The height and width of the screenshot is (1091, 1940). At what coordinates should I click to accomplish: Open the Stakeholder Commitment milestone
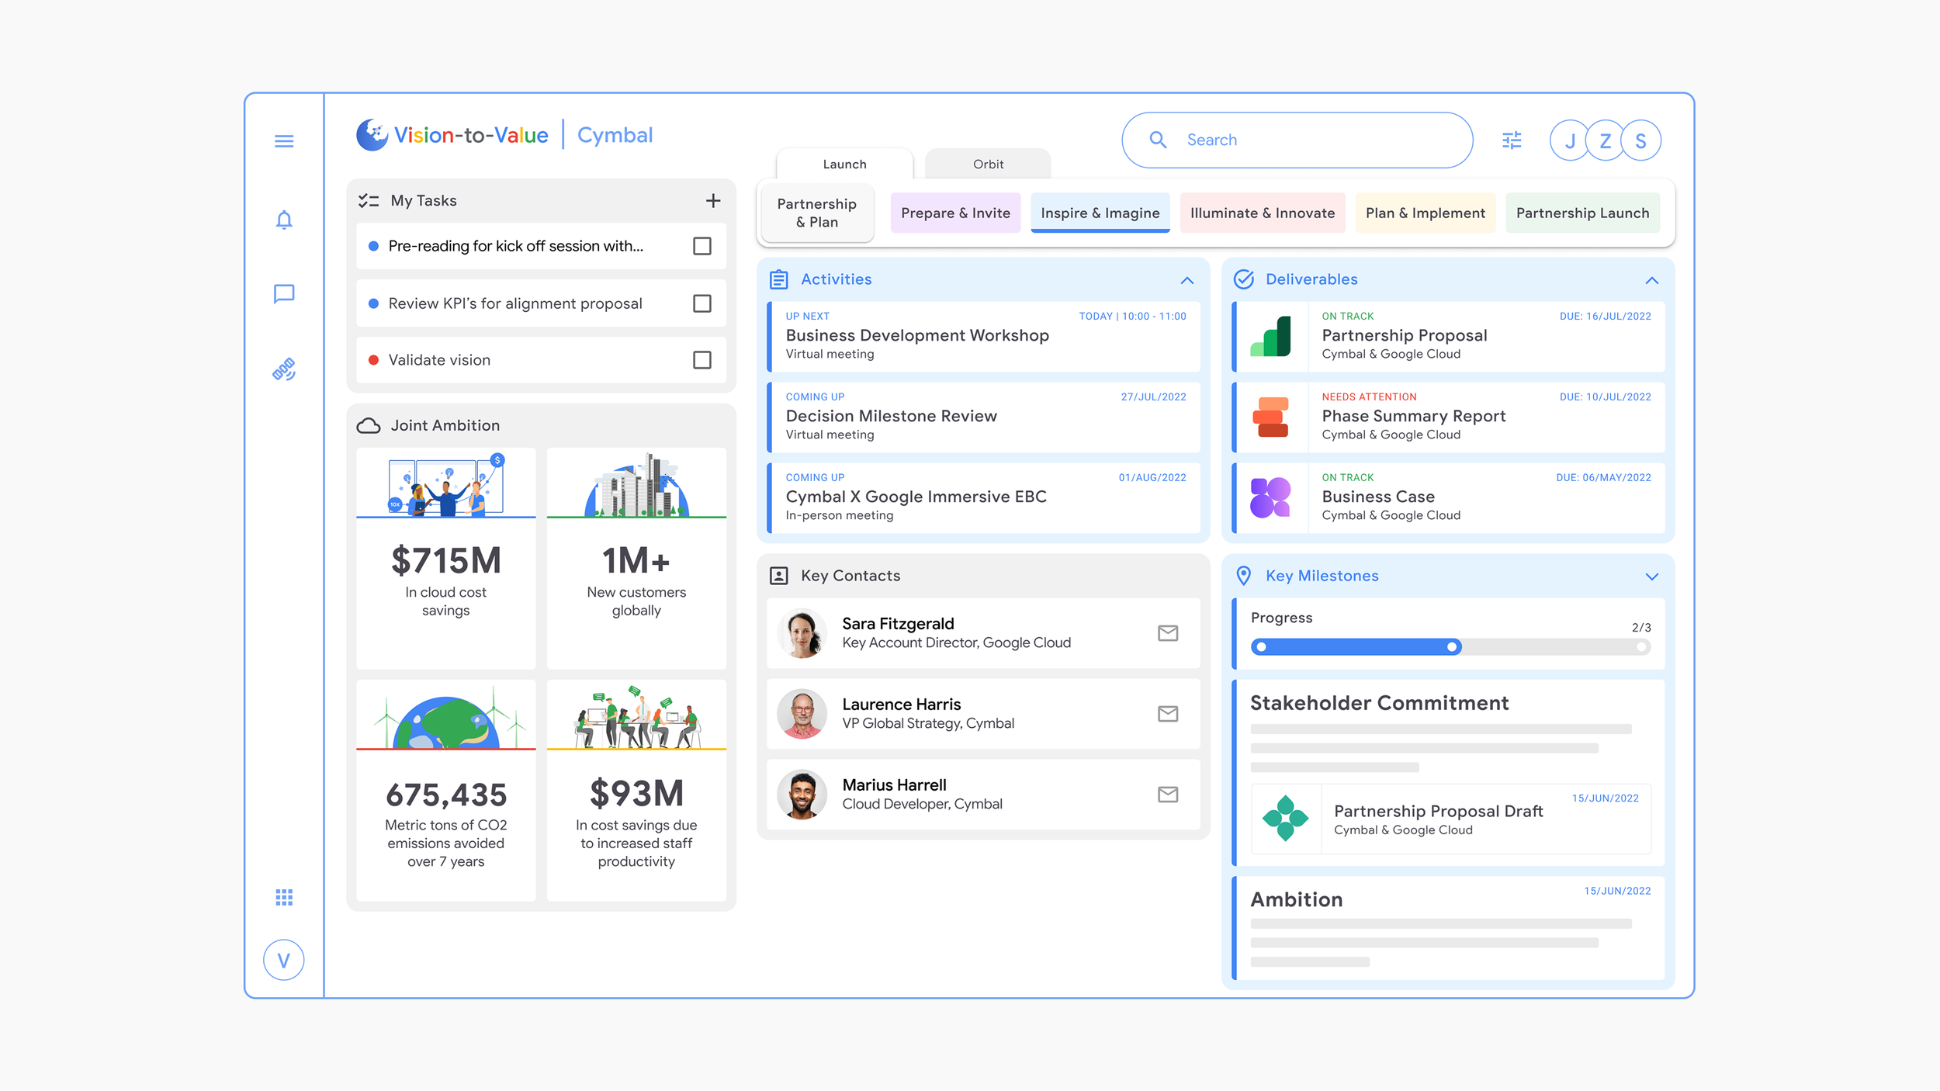[1448, 773]
